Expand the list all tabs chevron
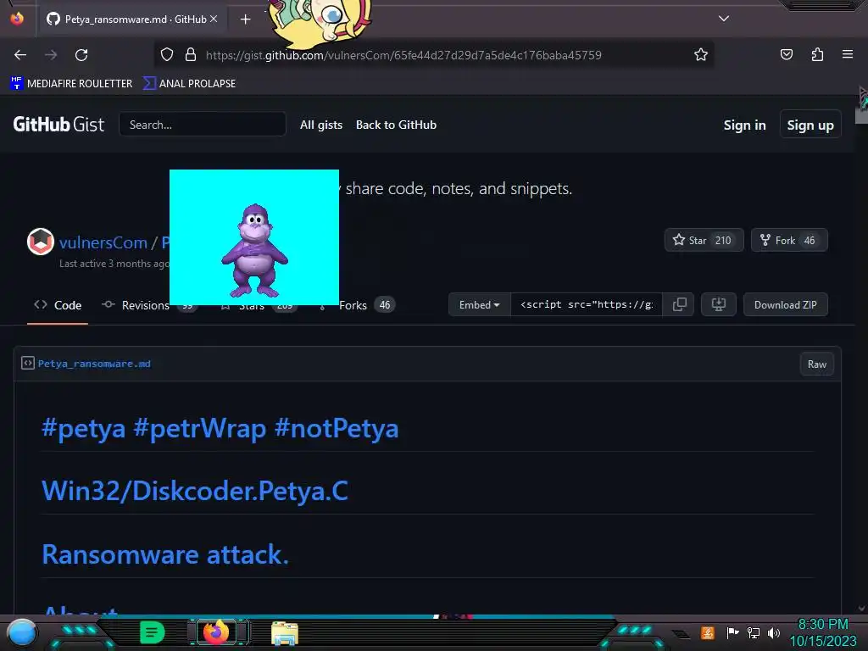This screenshot has height=651, width=868. click(724, 19)
